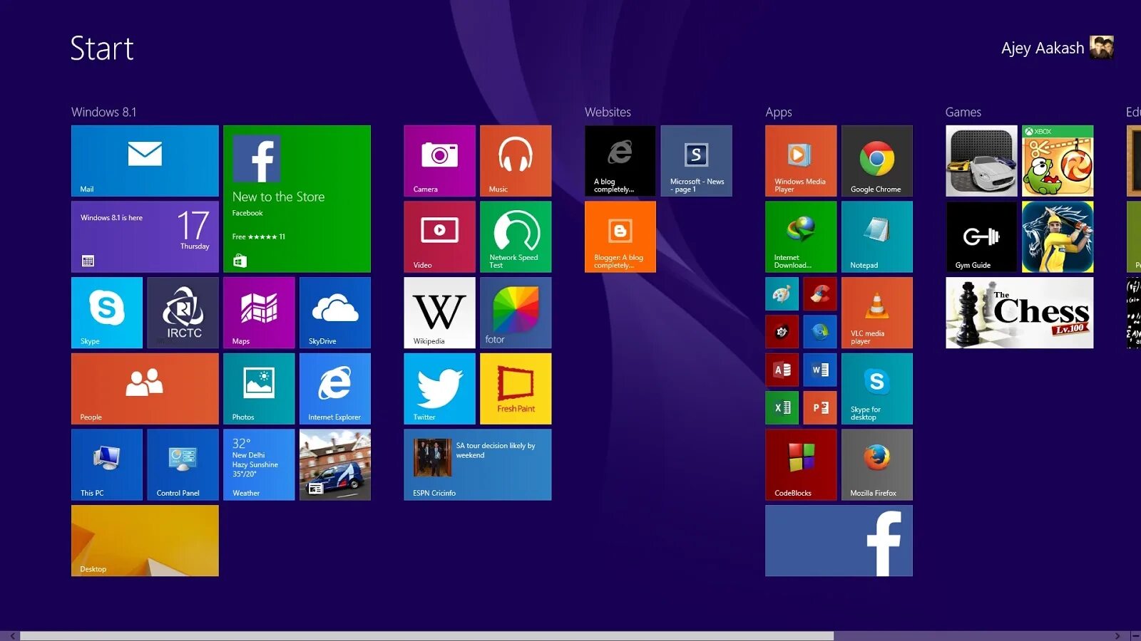Open the Windows 8.1 is here calendar tile

coord(145,236)
